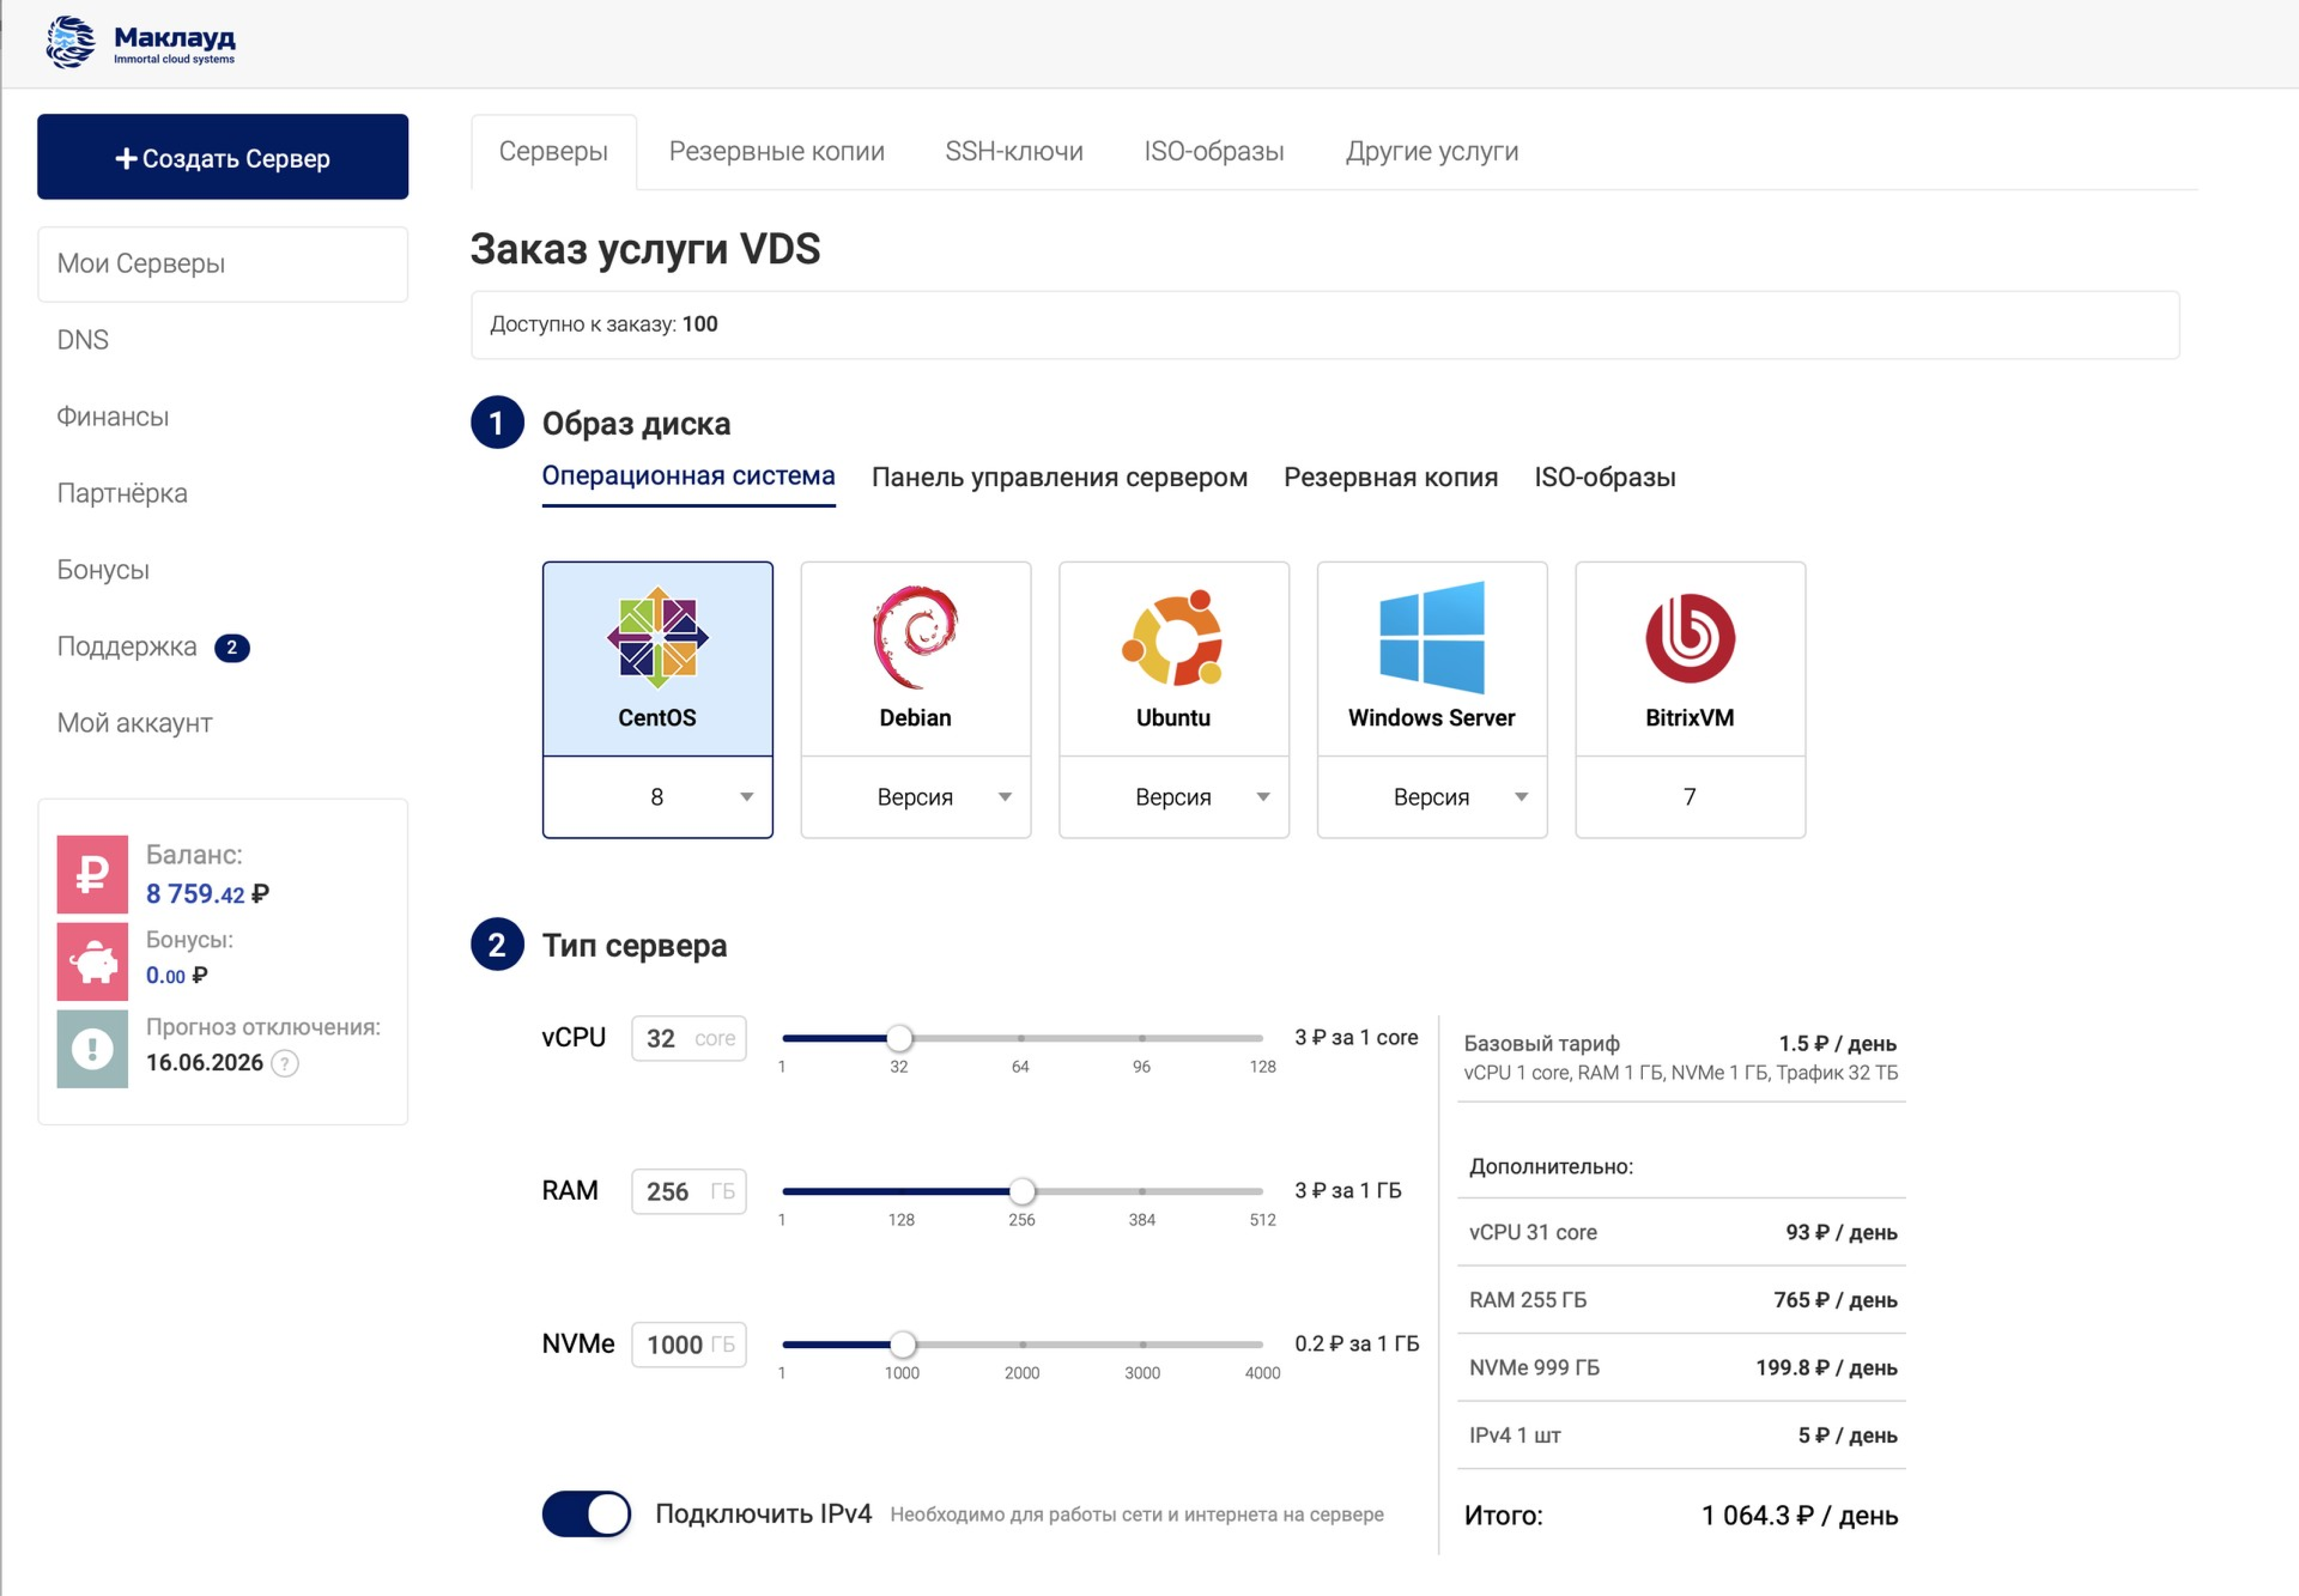
Task: Click the vCPU 31 core price row
Action: click(1681, 1232)
